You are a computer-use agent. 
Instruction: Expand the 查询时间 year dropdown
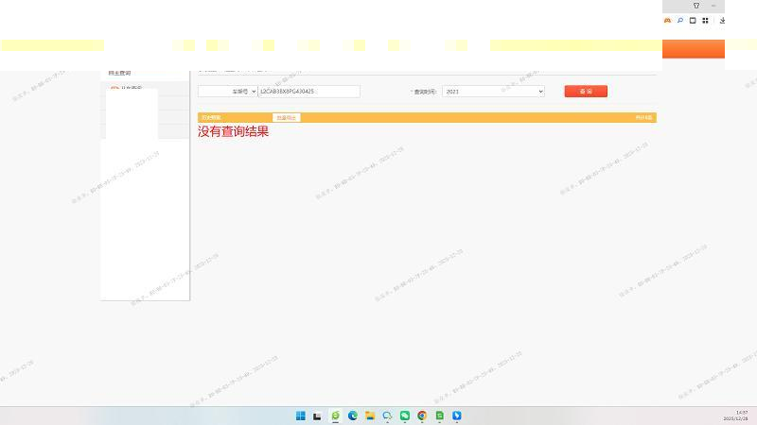click(x=493, y=92)
